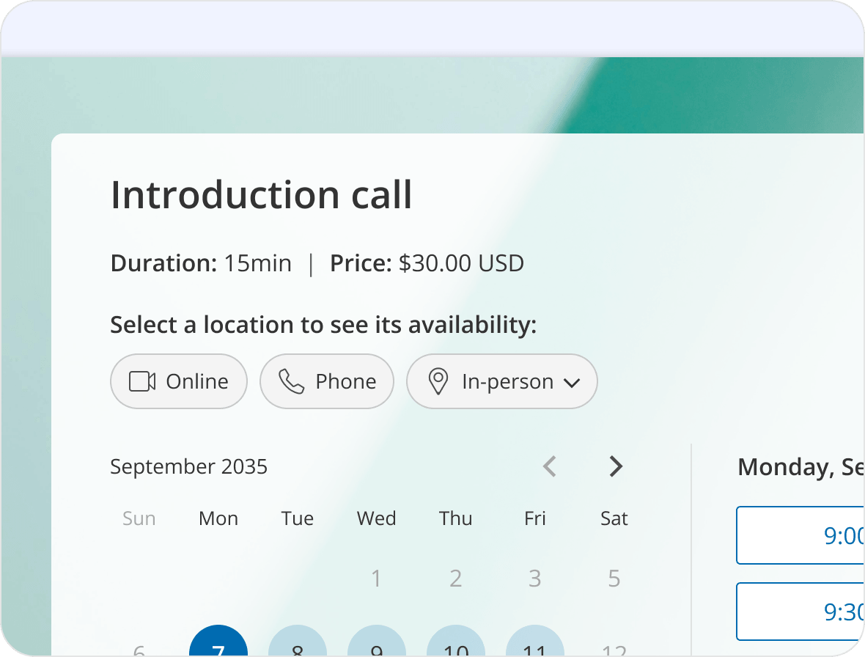This screenshot has width=865, height=657.
Task: Click the Price $30.00 USD text
Action: (427, 263)
